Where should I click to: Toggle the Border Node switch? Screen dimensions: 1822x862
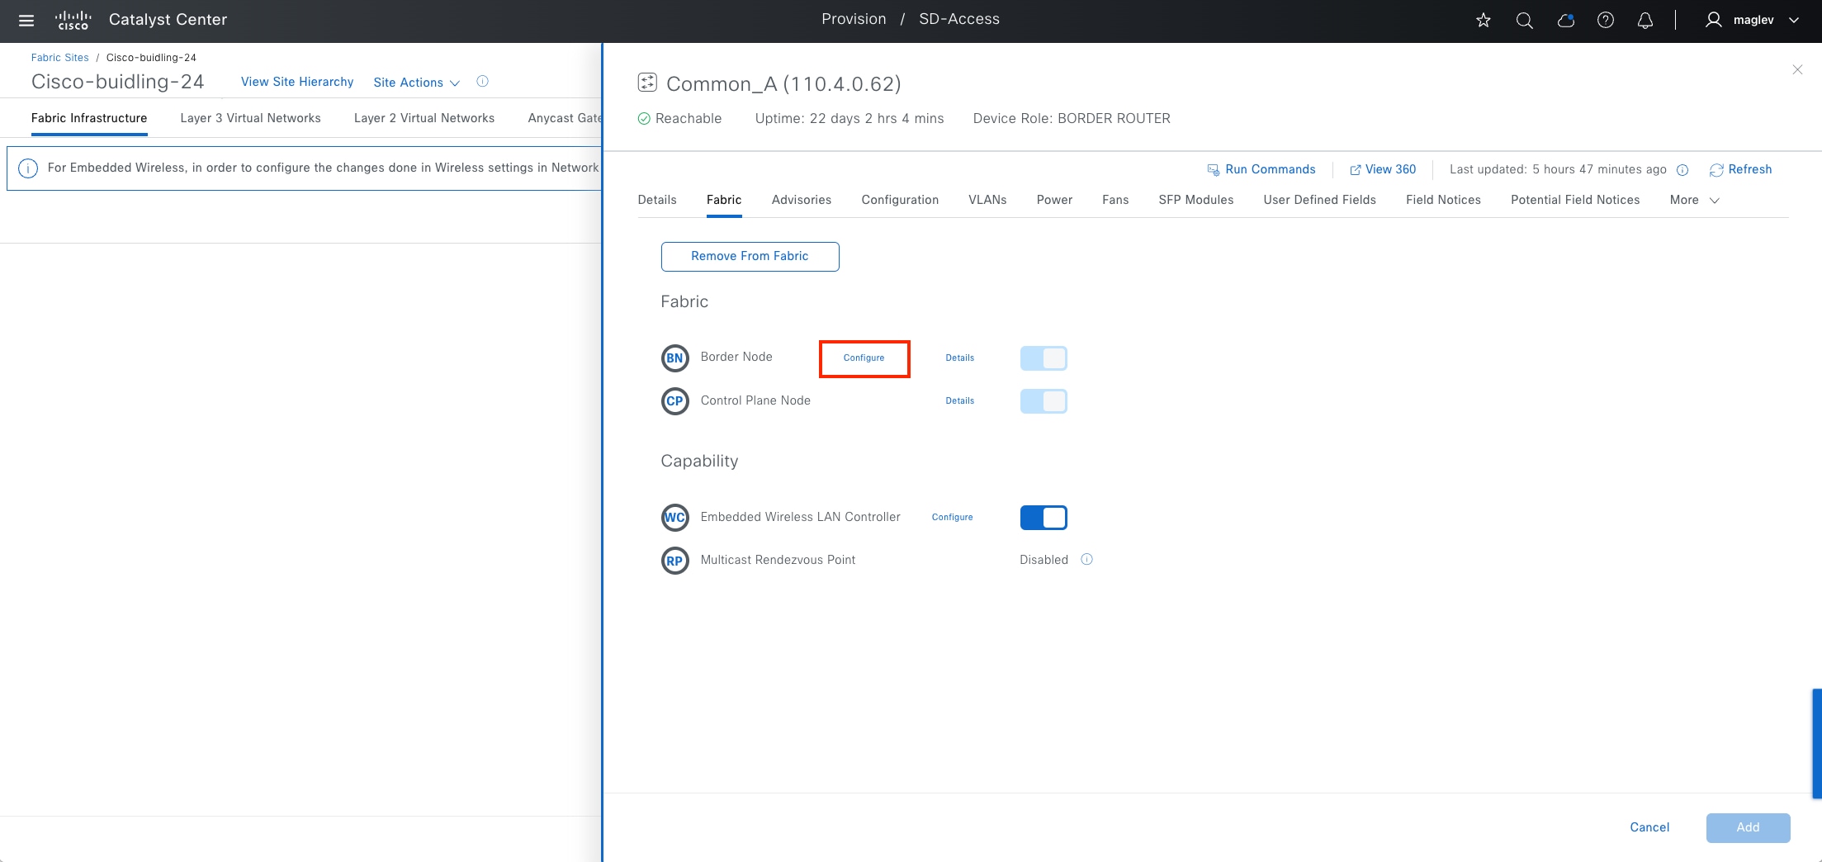[x=1044, y=358]
